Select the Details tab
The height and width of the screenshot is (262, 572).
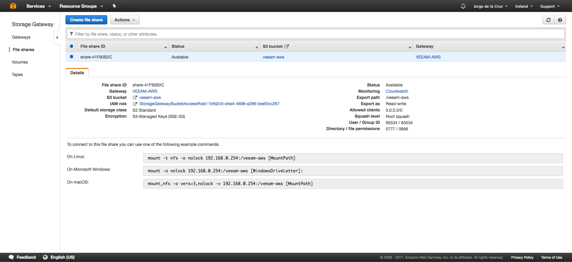(77, 73)
